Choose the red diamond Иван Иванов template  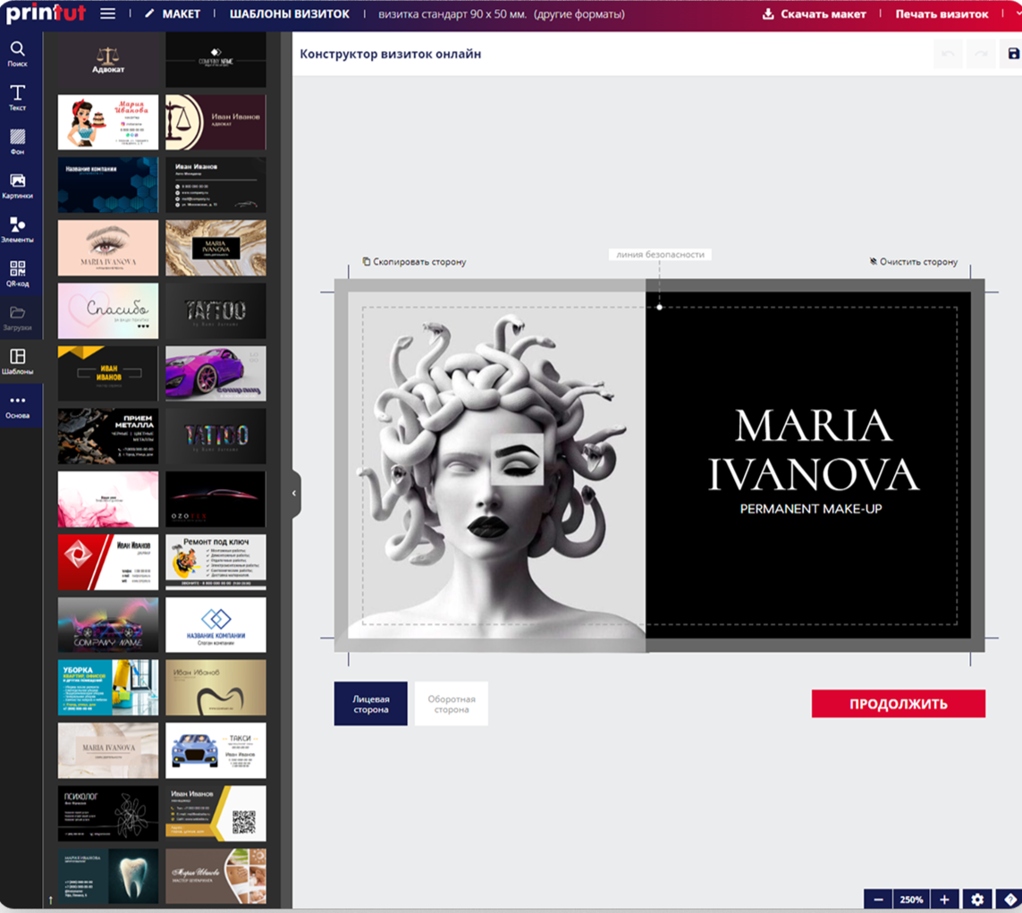(108, 562)
